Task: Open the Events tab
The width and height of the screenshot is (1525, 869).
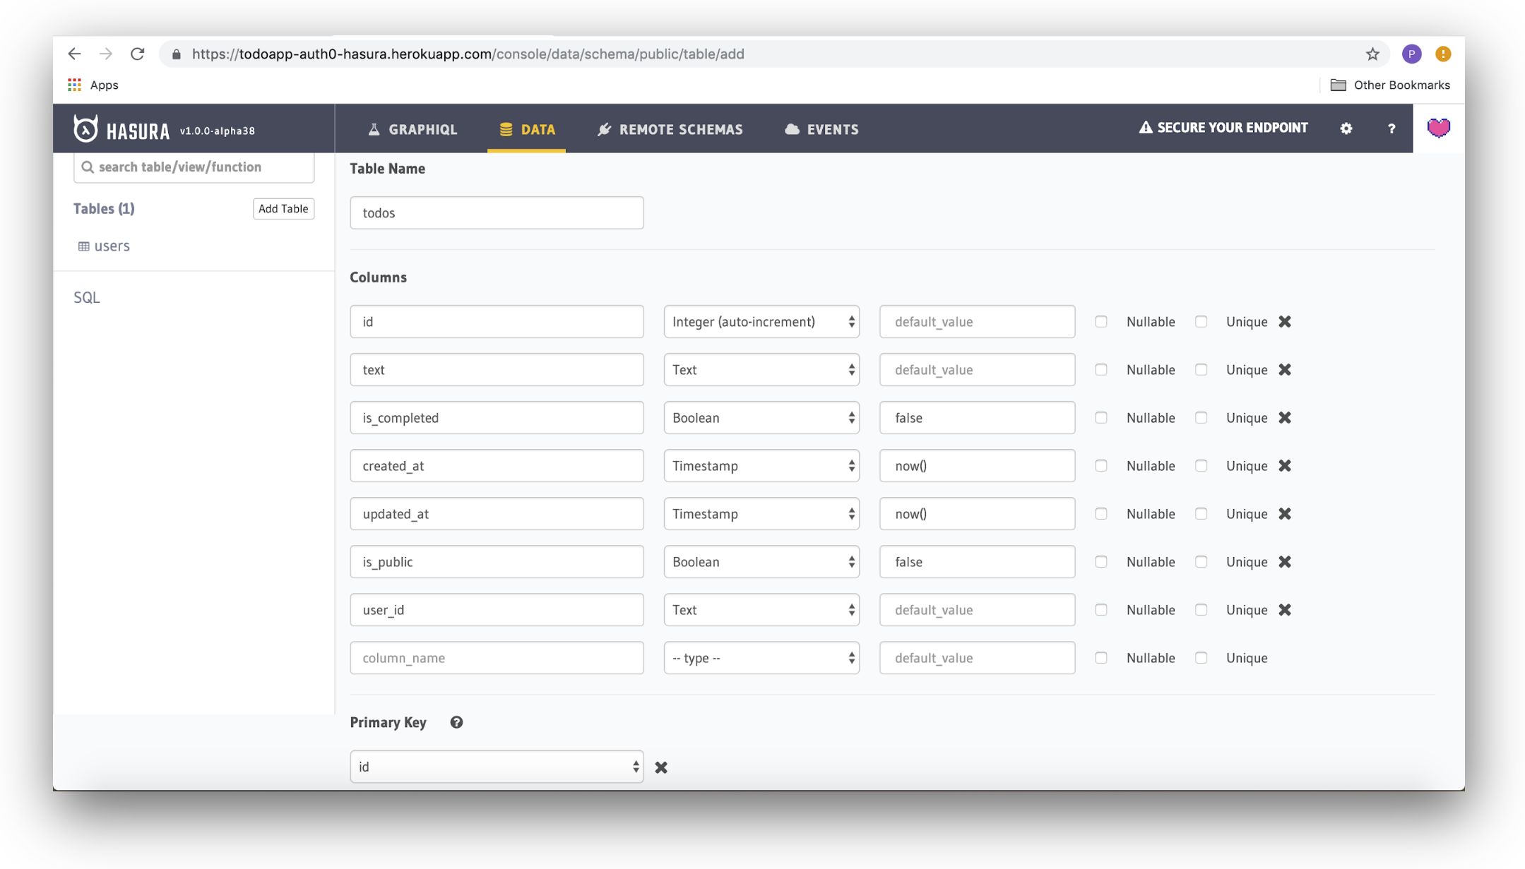Action: pos(821,129)
